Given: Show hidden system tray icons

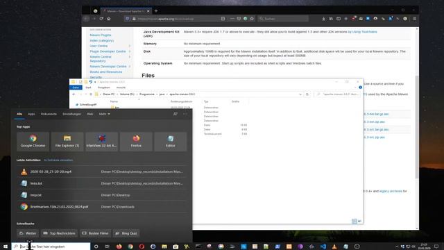Looking at the screenshot, I should [397, 247].
